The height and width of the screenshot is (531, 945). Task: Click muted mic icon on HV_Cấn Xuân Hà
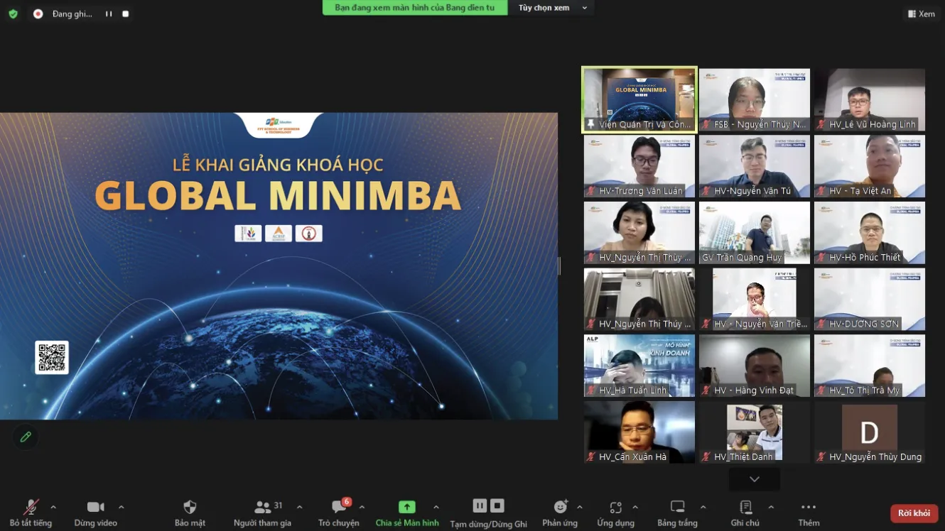(x=591, y=456)
